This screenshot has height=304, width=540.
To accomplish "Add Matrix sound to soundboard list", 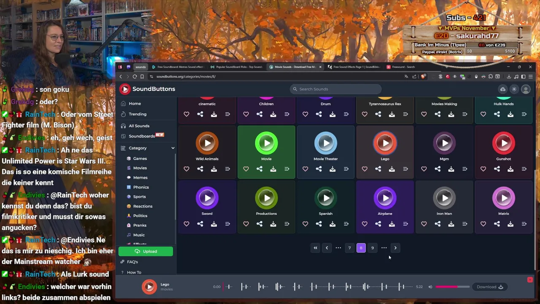I will coord(524,224).
